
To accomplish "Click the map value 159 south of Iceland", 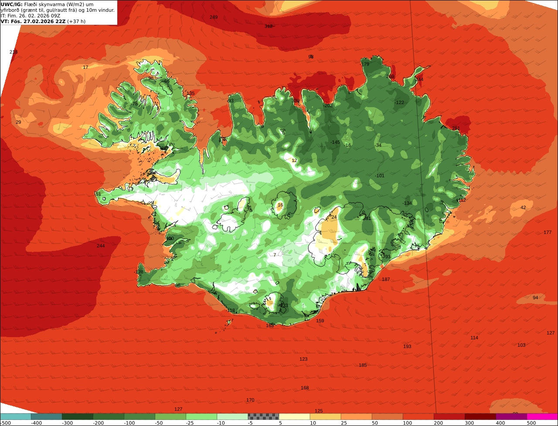I will [x=320, y=321].
